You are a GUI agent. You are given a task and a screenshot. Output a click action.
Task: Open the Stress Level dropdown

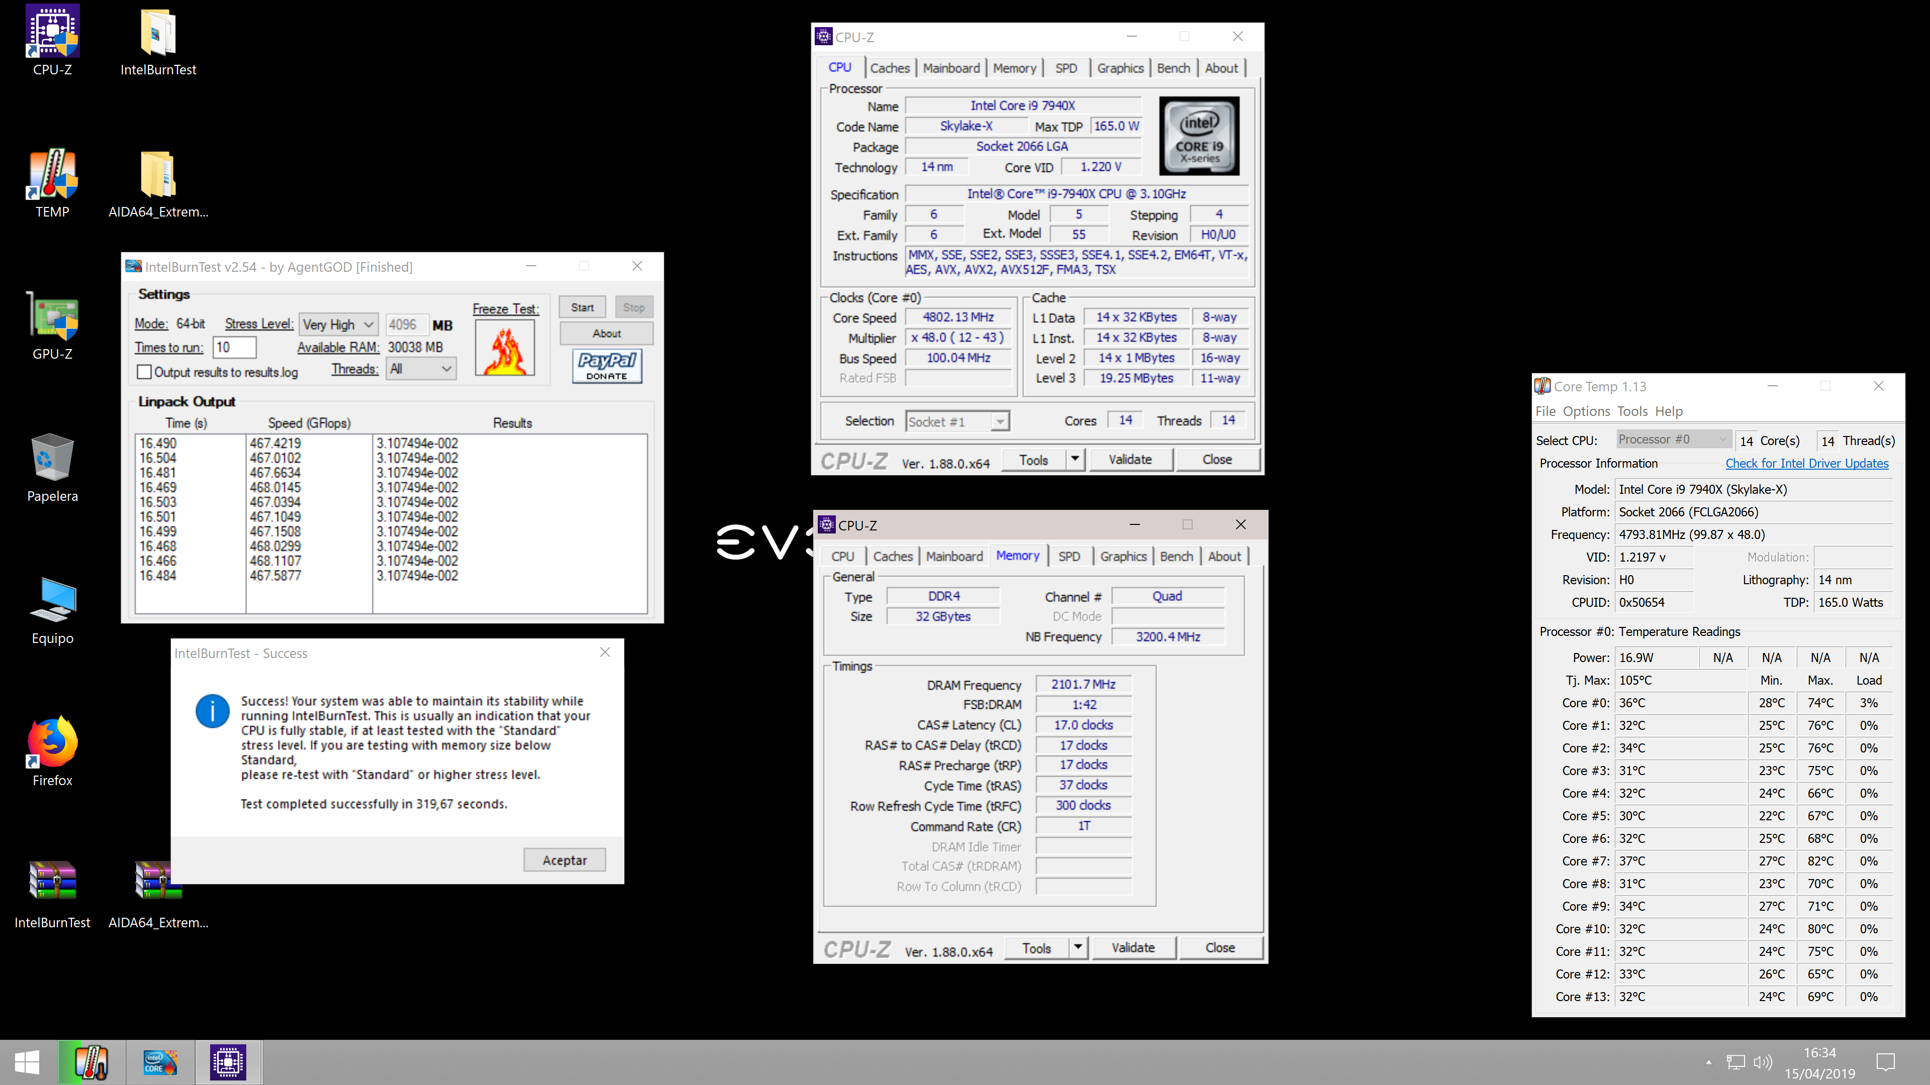[x=339, y=324]
